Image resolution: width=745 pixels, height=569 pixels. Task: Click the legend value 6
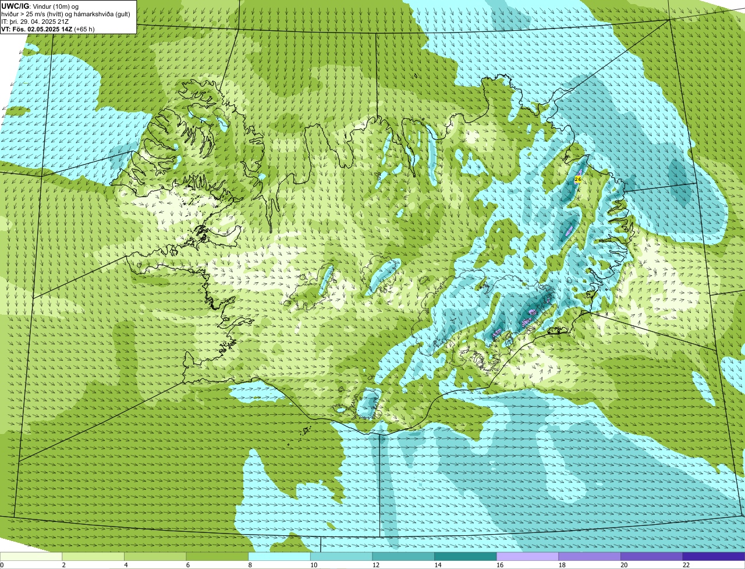click(187, 565)
